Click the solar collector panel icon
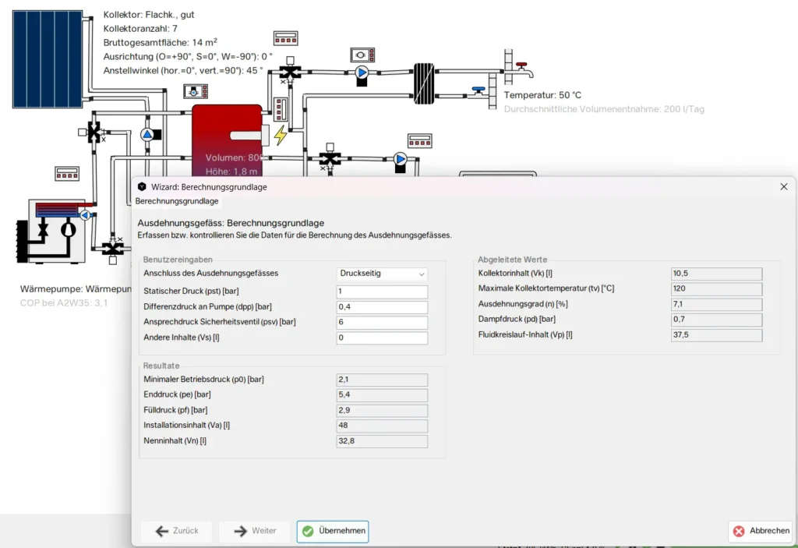 click(51, 55)
